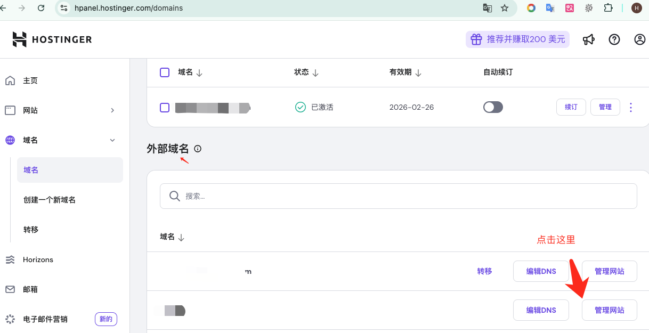Click the browser reload icon
The width and height of the screenshot is (649, 333).
[x=41, y=8]
